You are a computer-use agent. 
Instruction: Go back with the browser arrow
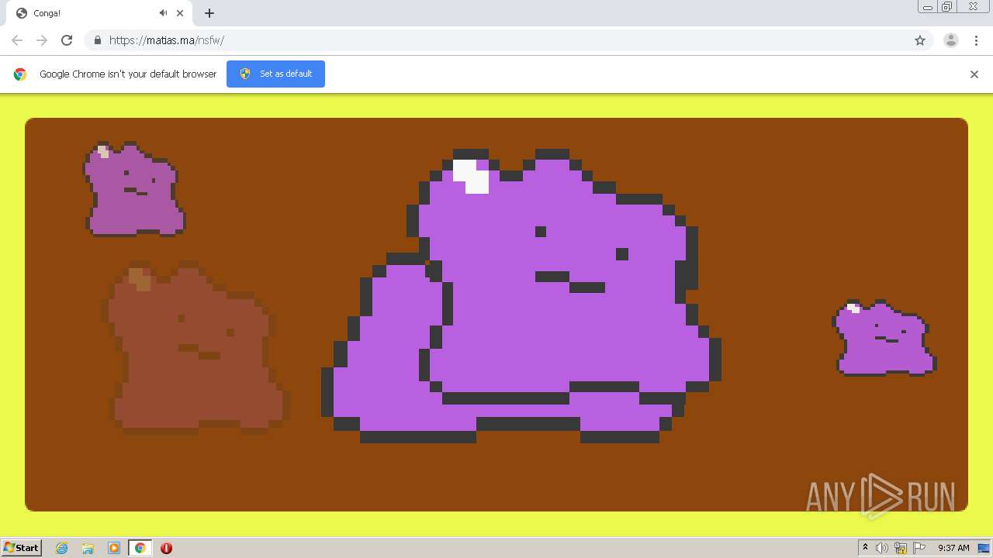(17, 40)
